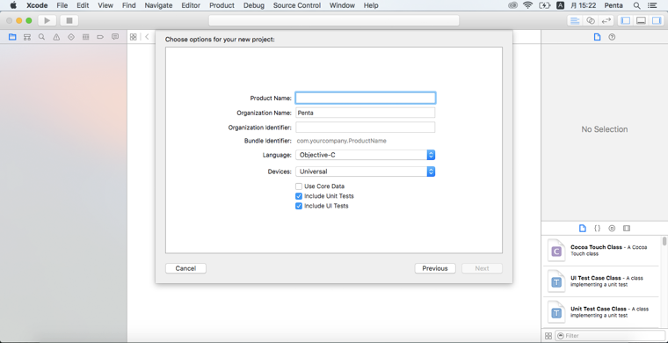Toggle the Debug area visibility
668x343 pixels.
click(641, 20)
